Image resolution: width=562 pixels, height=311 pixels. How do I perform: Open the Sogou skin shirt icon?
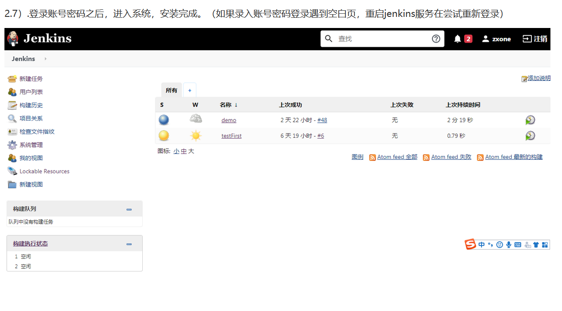pos(536,245)
